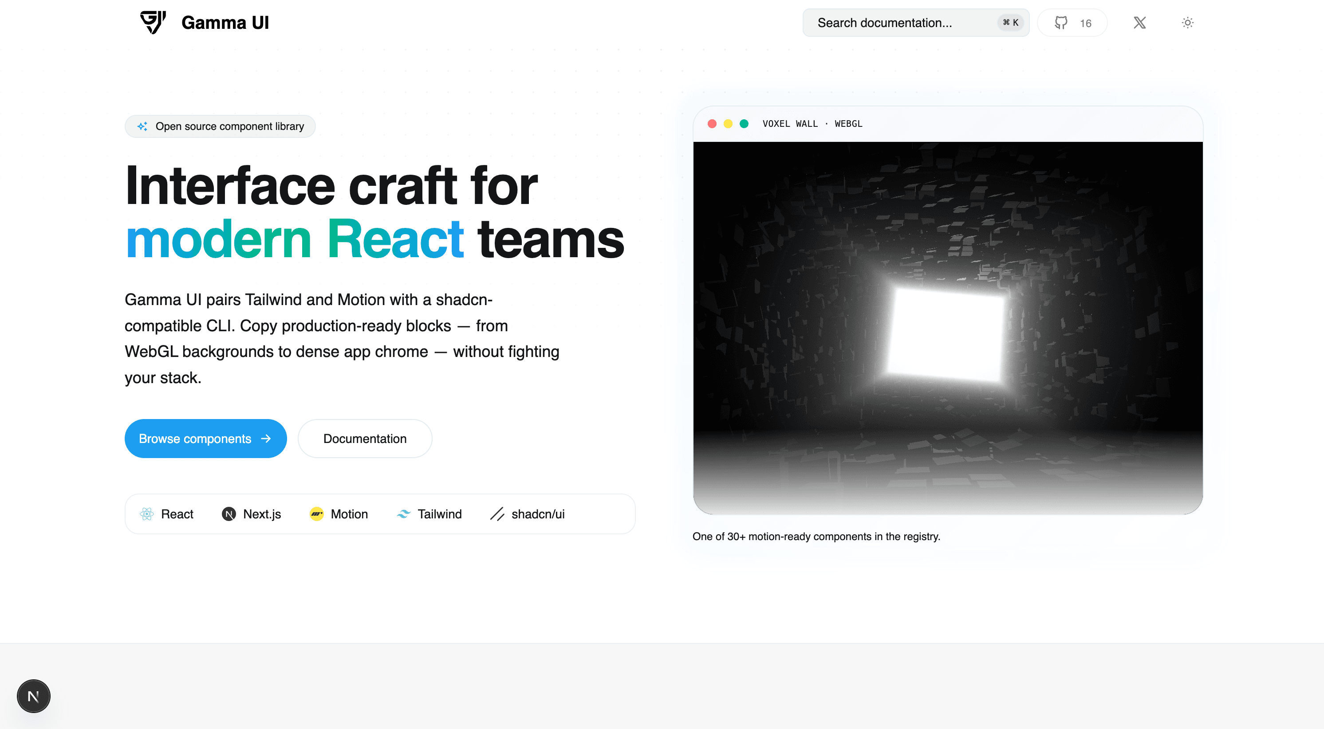Focus the Search documentation field
This screenshot has height=729, width=1324.
[x=915, y=23]
